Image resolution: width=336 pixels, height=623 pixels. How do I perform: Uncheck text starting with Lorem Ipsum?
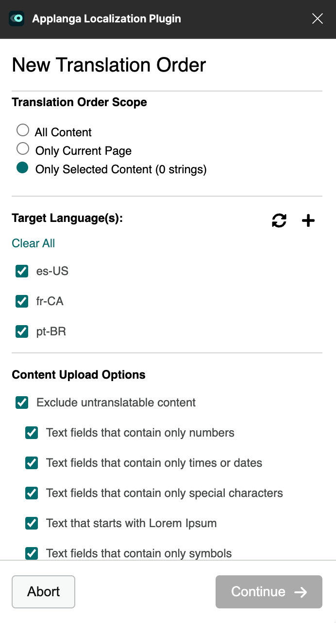[31, 523]
